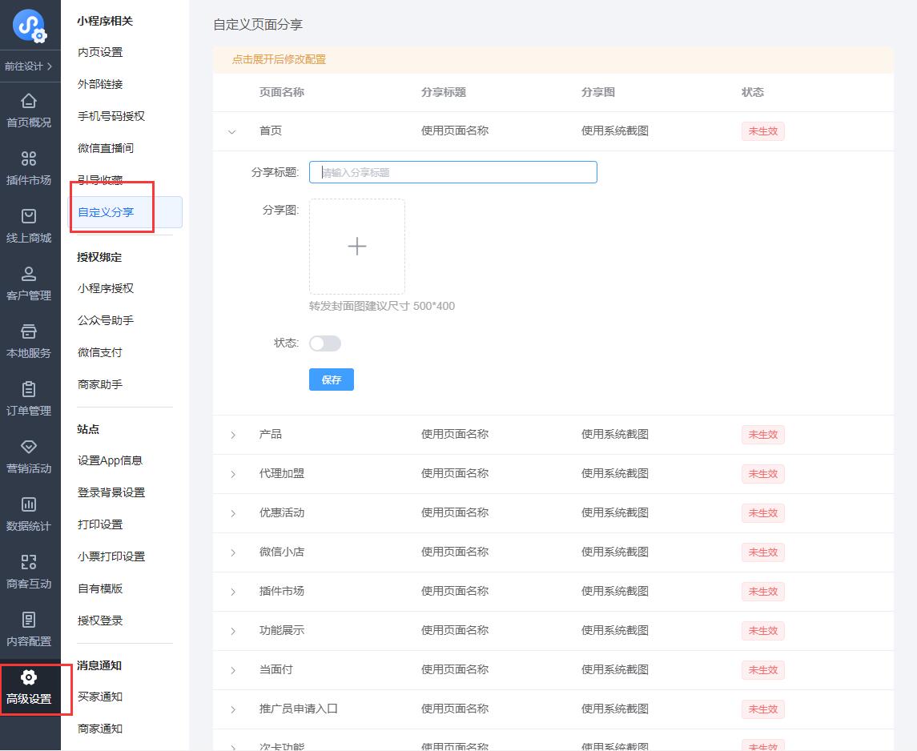Click 未生效 tag in 当面付 row
Viewport: 917px width, 751px height.
762,670
